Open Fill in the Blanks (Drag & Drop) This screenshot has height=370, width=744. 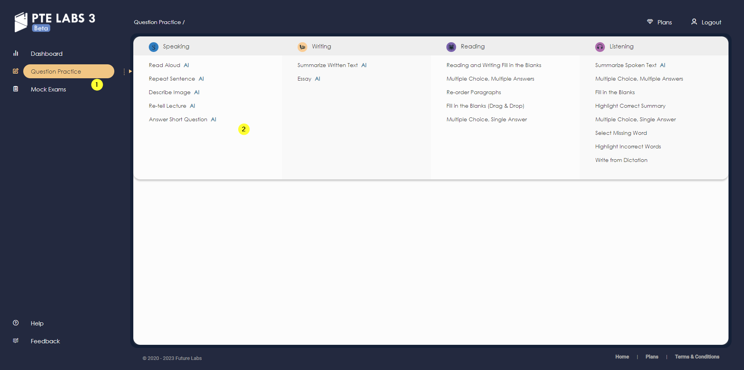tap(485, 106)
